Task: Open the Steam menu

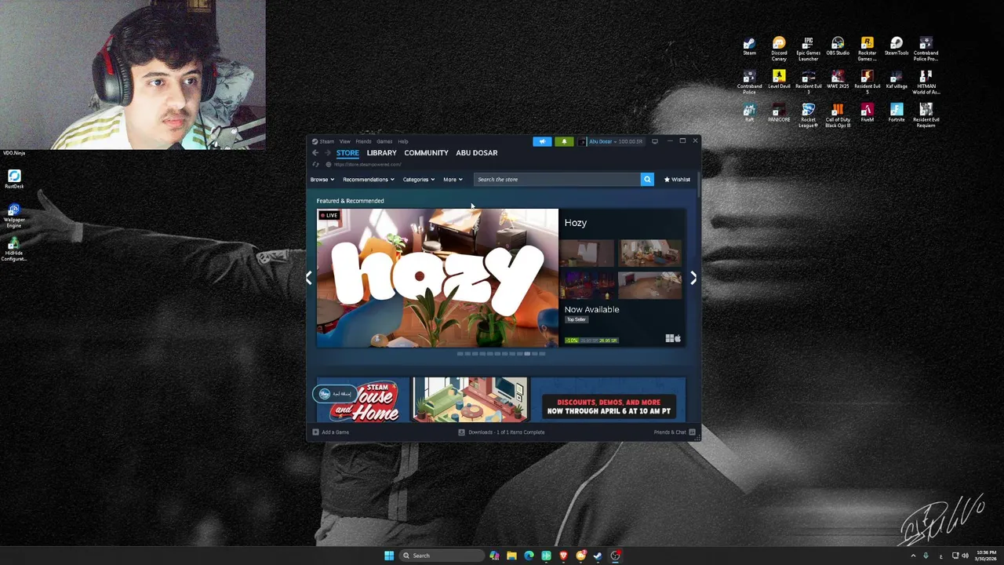Action: click(x=326, y=141)
